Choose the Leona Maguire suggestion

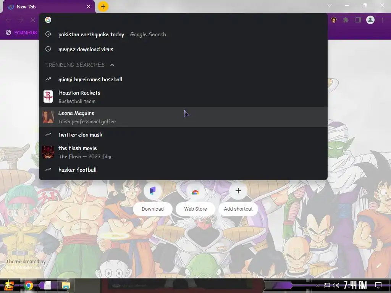pos(183,117)
